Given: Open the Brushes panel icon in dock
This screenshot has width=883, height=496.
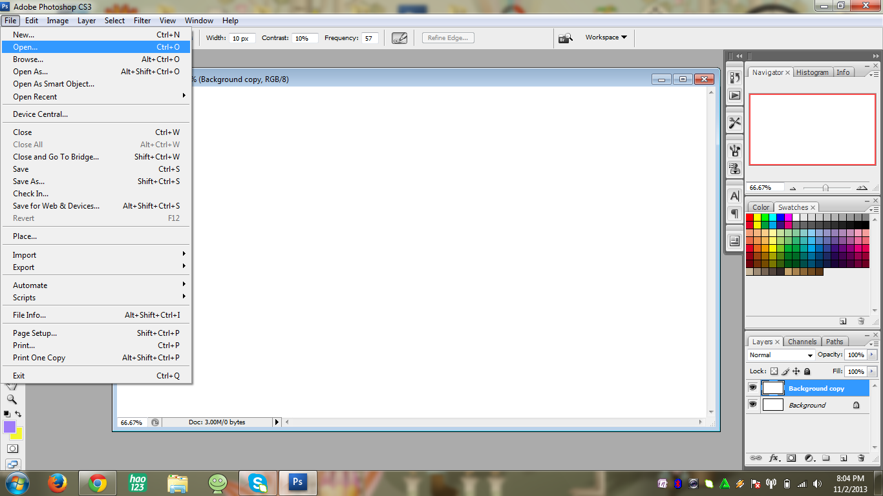Looking at the screenshot, I should [x=735, y=151].
